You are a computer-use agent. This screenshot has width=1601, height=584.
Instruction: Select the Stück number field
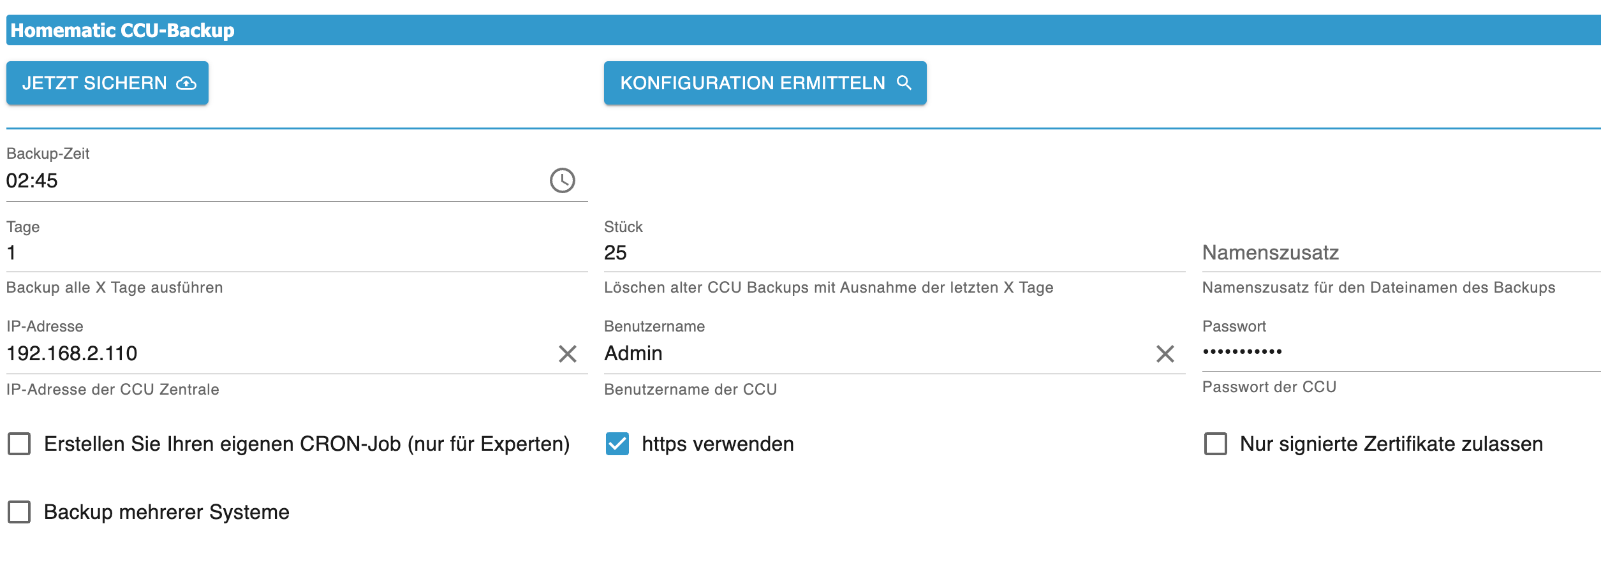coord(893,253)
